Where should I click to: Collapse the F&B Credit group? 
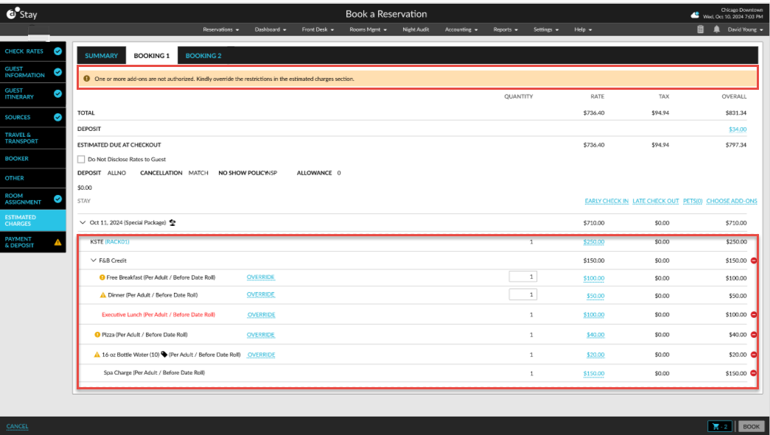(94, 261)
